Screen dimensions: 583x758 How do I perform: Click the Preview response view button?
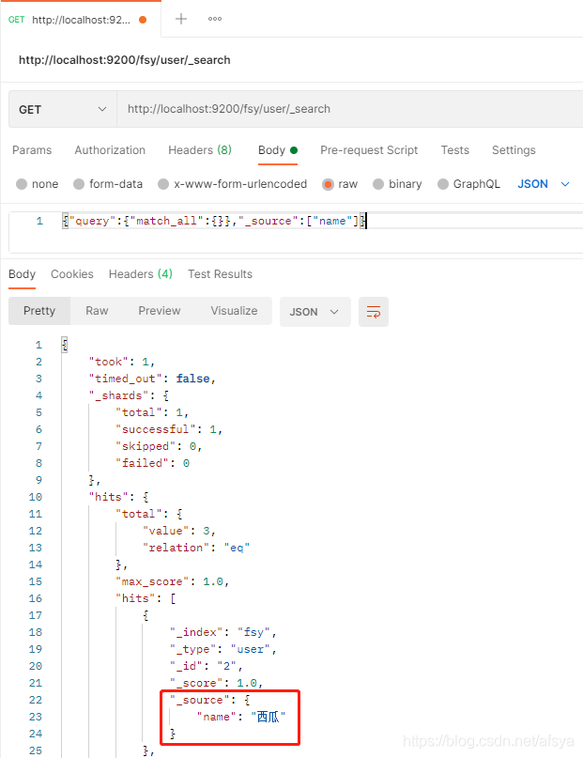click(x=160, y=311)
